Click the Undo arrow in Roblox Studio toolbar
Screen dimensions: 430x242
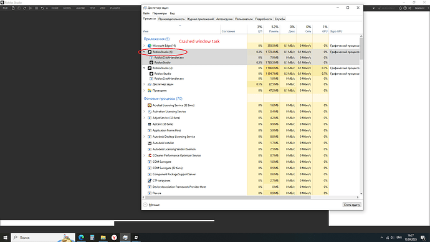(x=42, y=8)
